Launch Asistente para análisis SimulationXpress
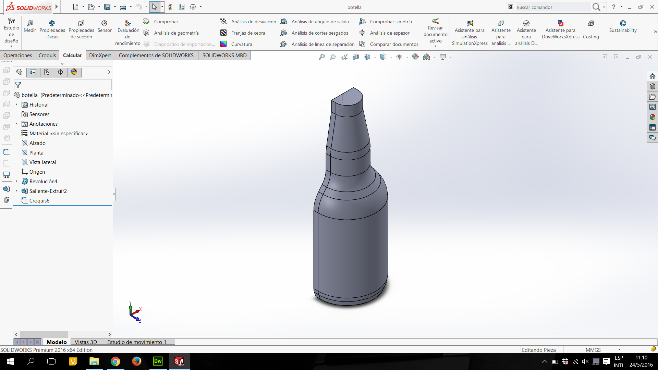 pyautogui.click(x=470, y=33)
